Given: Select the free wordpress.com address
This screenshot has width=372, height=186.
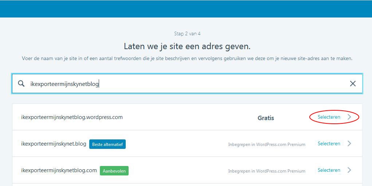Looking at the screenshot, I should point(329,117).
